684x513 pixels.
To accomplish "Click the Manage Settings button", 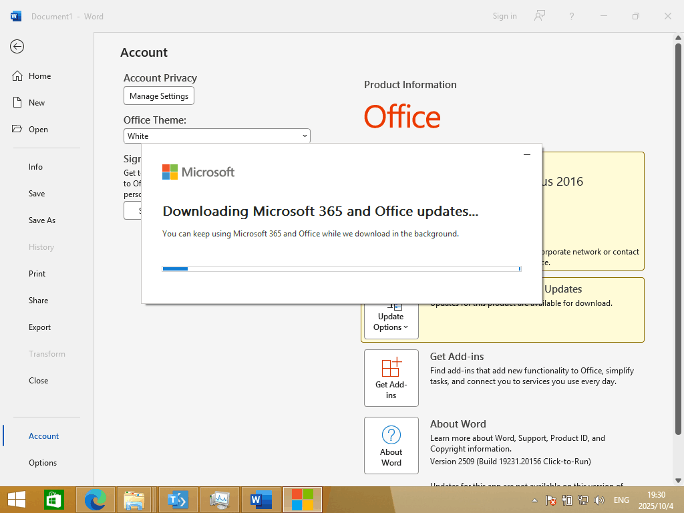I will point(159,96).
